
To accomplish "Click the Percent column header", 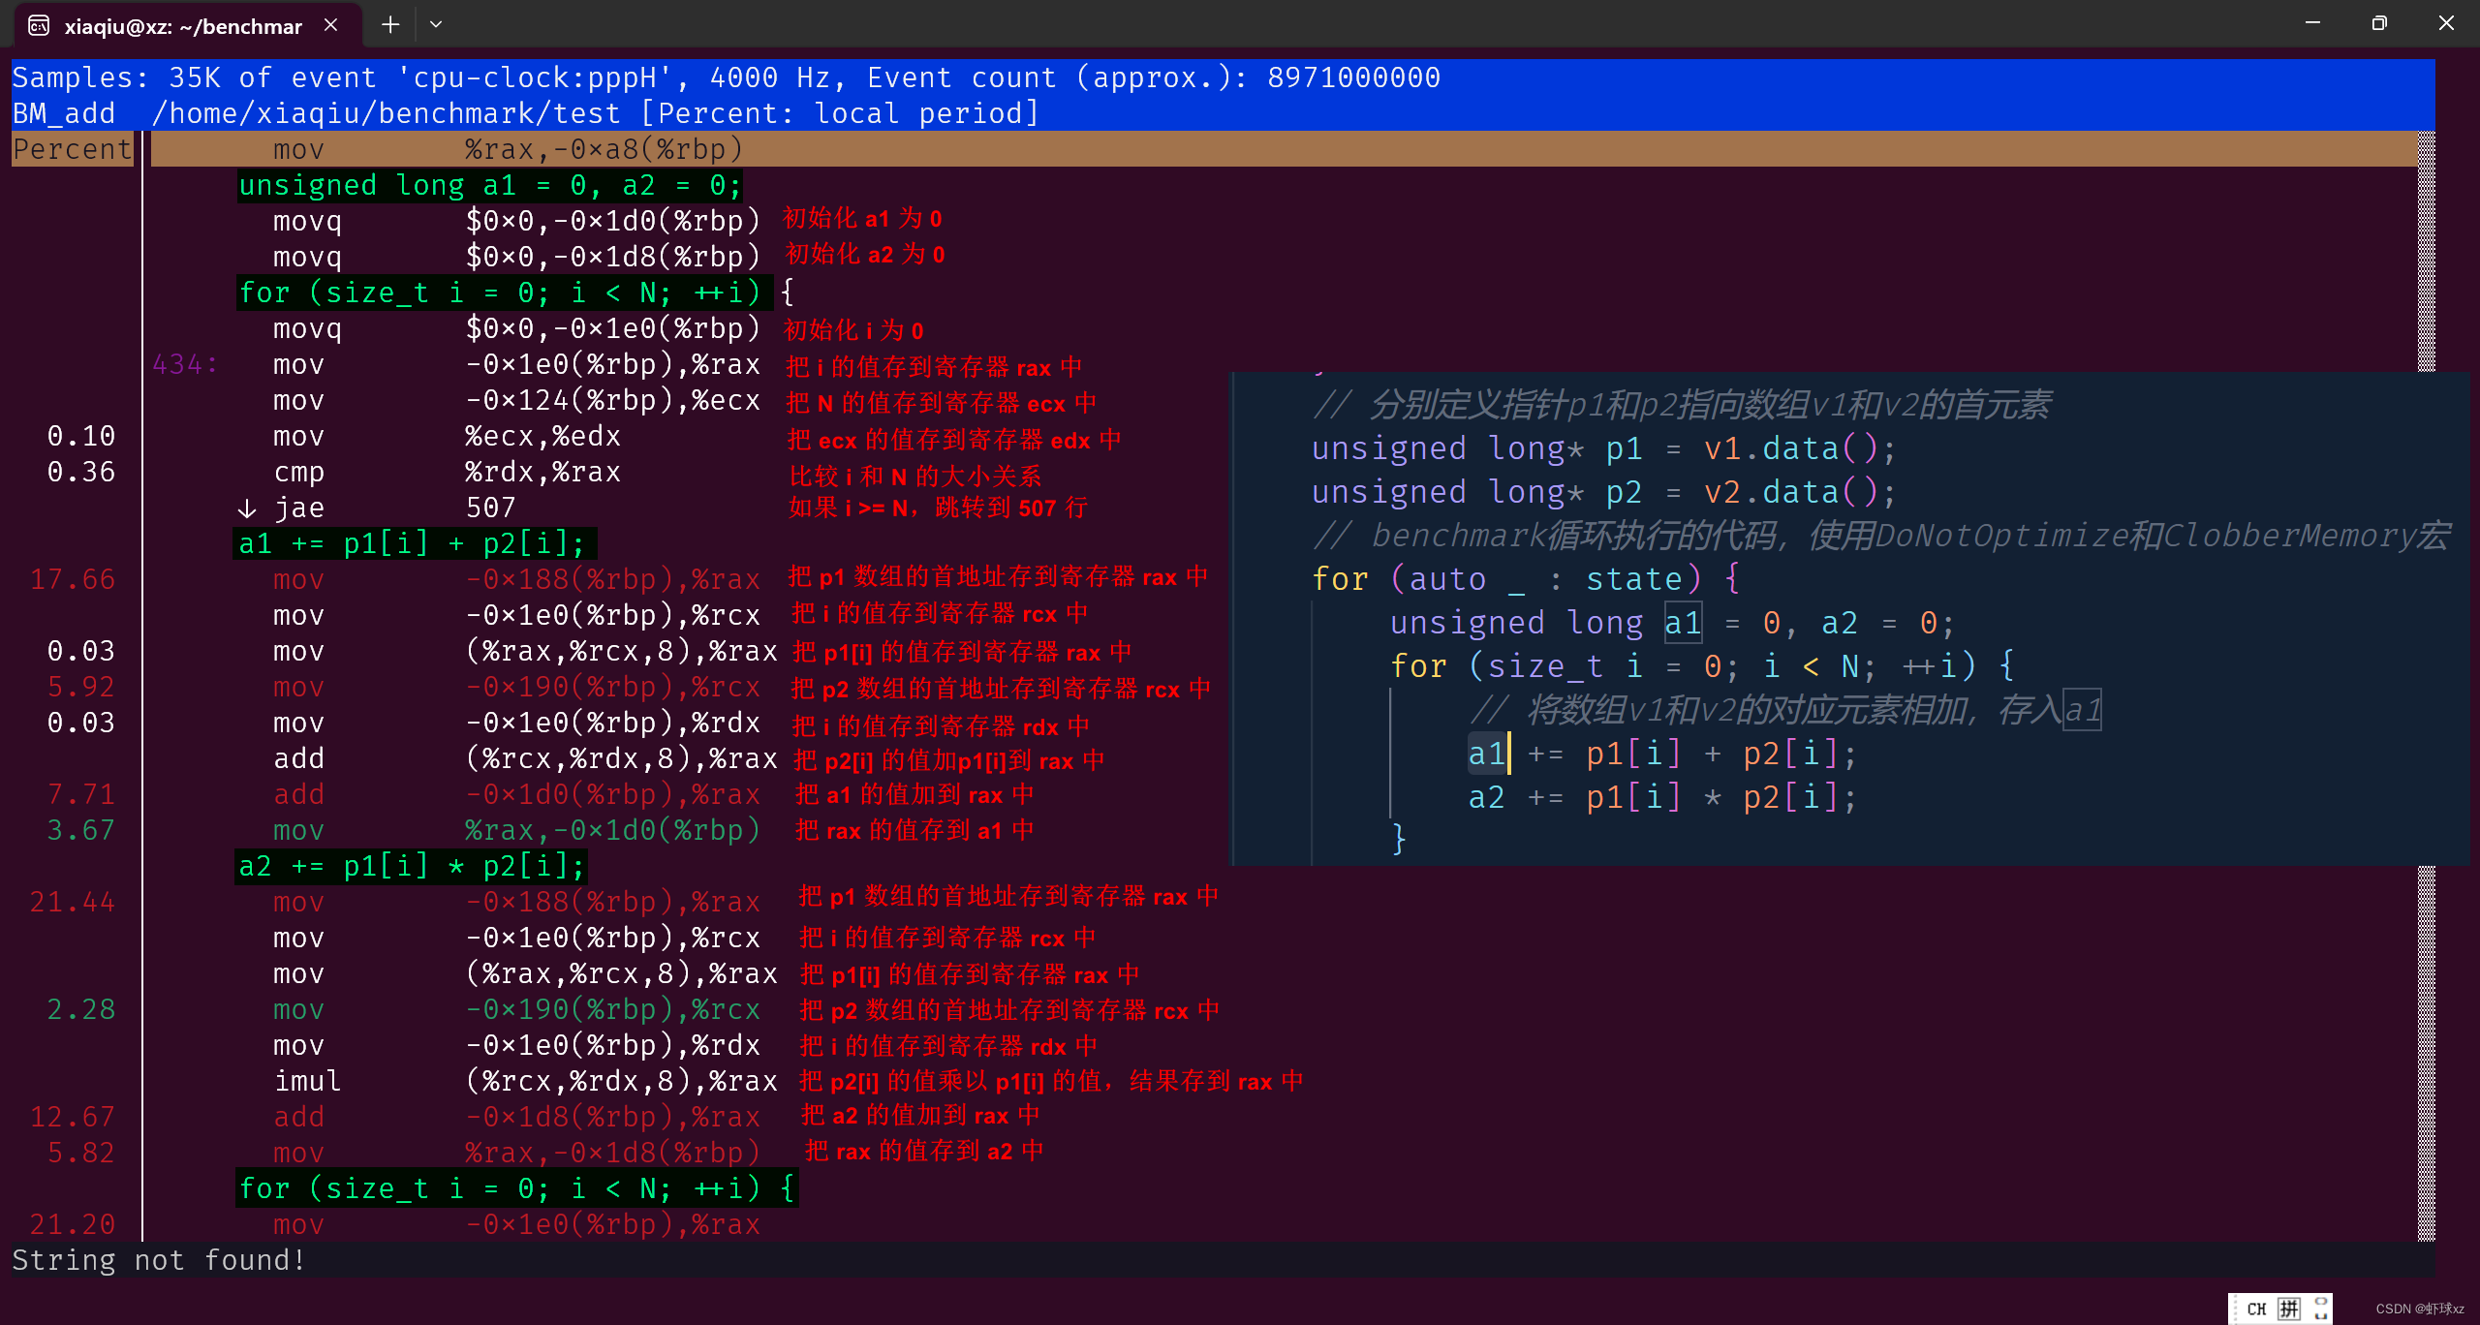I will click(73, 149).
